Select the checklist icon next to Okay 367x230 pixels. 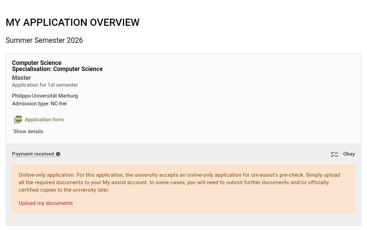[334, 154]
